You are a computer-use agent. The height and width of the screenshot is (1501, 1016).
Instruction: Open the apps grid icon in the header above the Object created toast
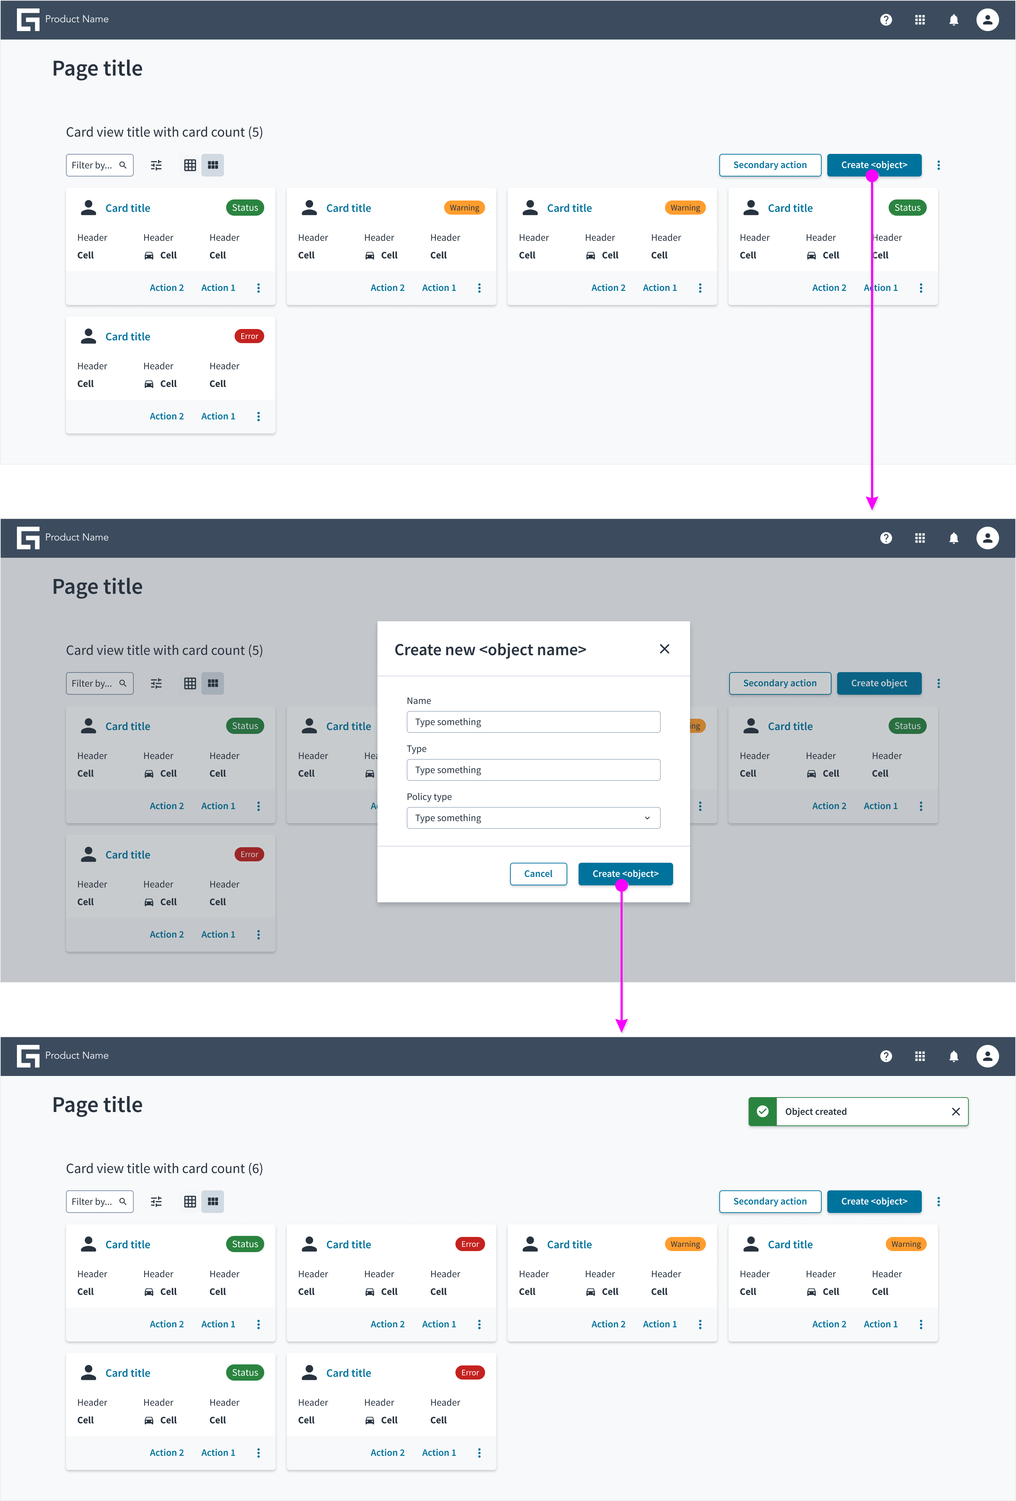(x=920, y=1056)
